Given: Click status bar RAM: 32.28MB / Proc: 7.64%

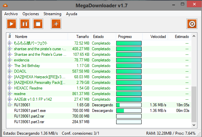Looking at the screenshot, I should 171,133.
